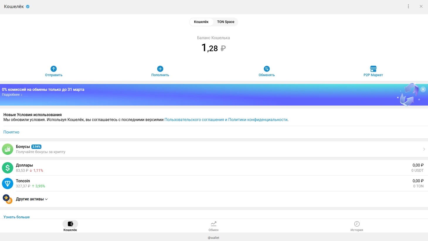
Task: Click the Доллары asset name
Action: pyautogui.click(x=24, y=165)
